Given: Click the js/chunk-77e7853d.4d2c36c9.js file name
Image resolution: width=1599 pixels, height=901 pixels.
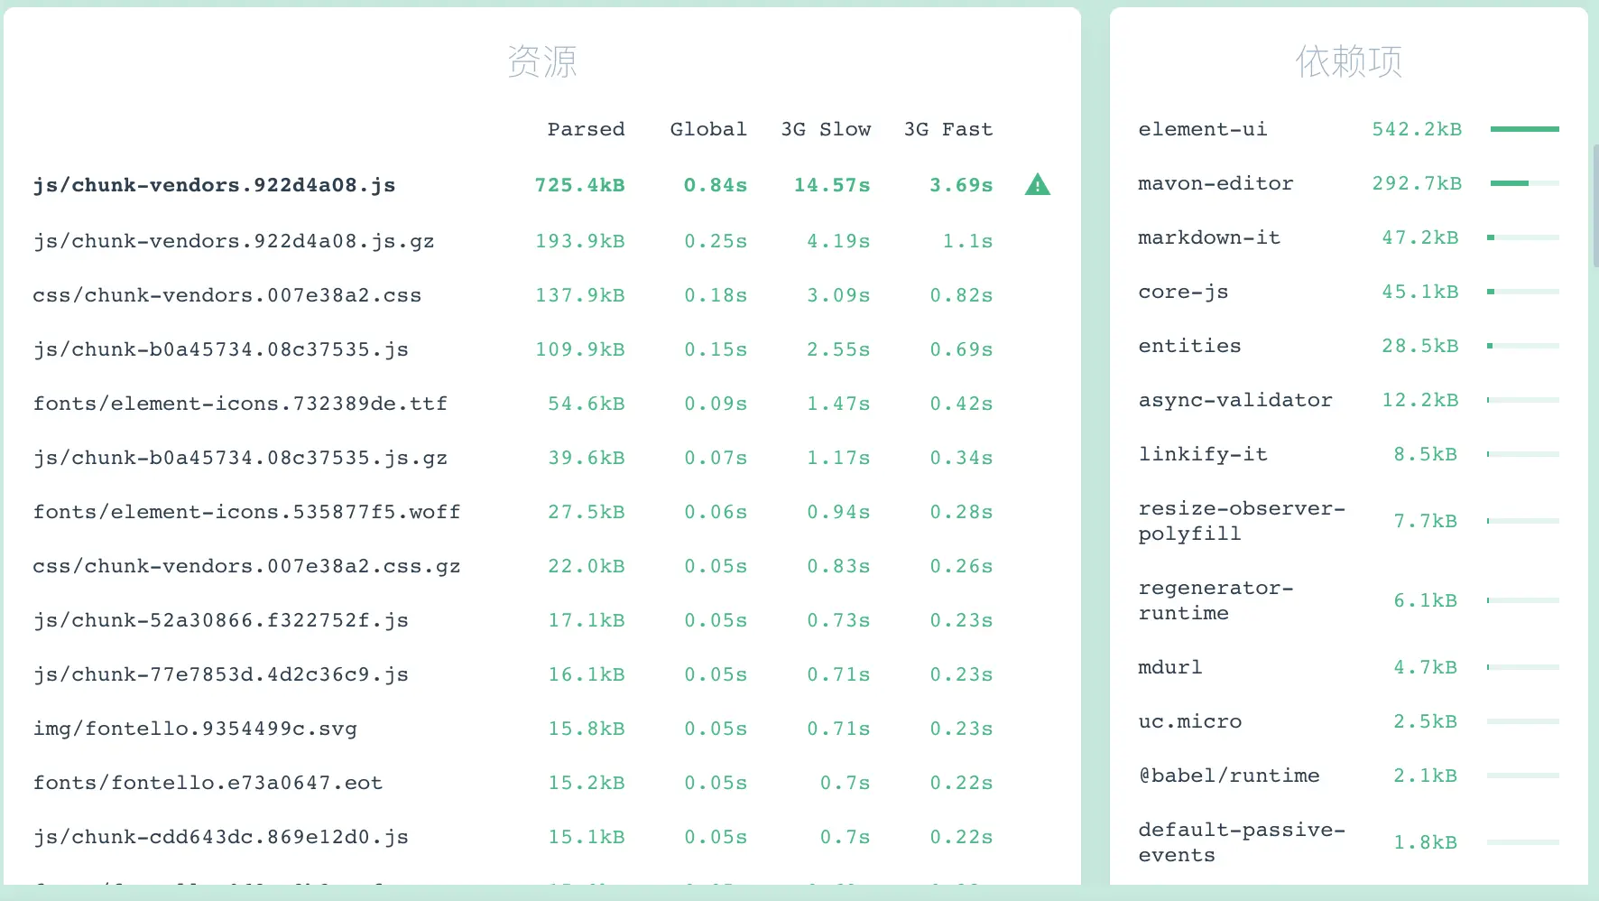Looking at the screenshot, I should coord(221,674).
